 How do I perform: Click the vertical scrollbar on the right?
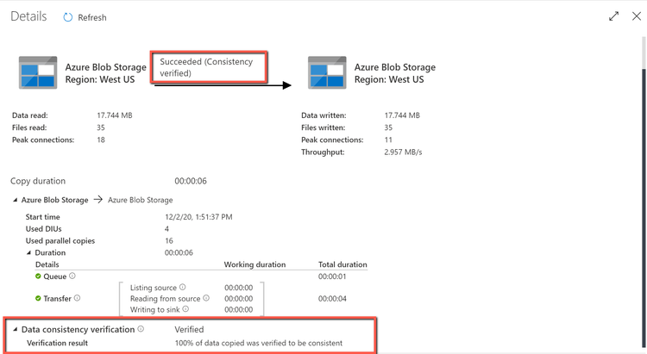click(x=642, y=172)
